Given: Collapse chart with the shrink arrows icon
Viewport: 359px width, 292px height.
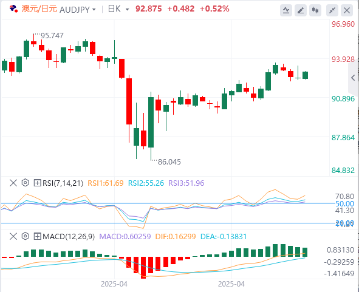Looking at the screenshot, I should (332, 10).
